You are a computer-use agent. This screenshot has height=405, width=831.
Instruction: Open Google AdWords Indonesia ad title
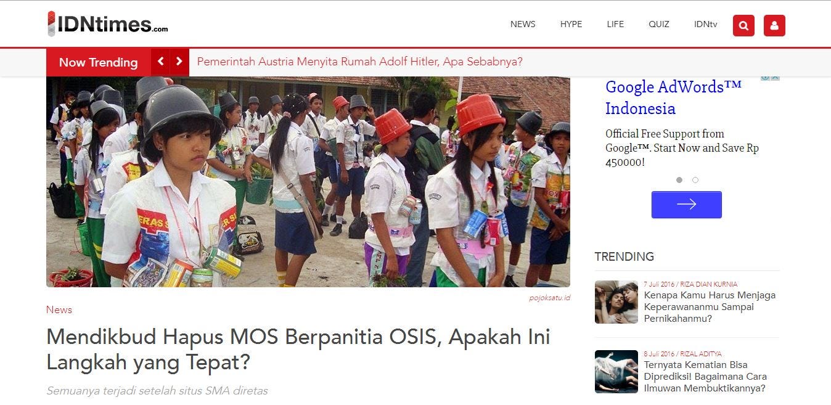(x=673, y=97)
